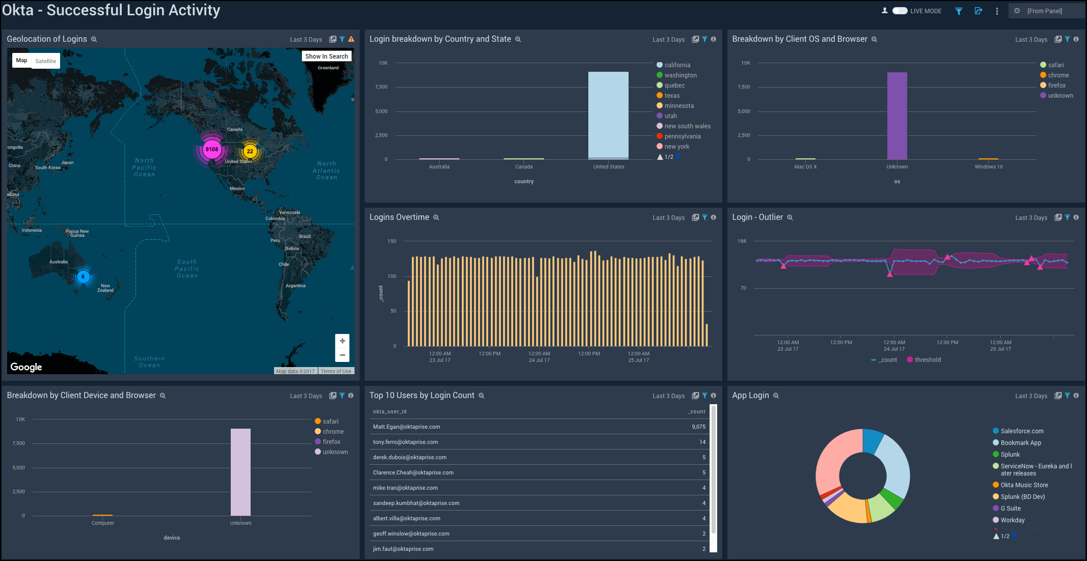Screen dimensions: 1087x561
Task: Open the Terms of Use link on the map
Action: 336,371
